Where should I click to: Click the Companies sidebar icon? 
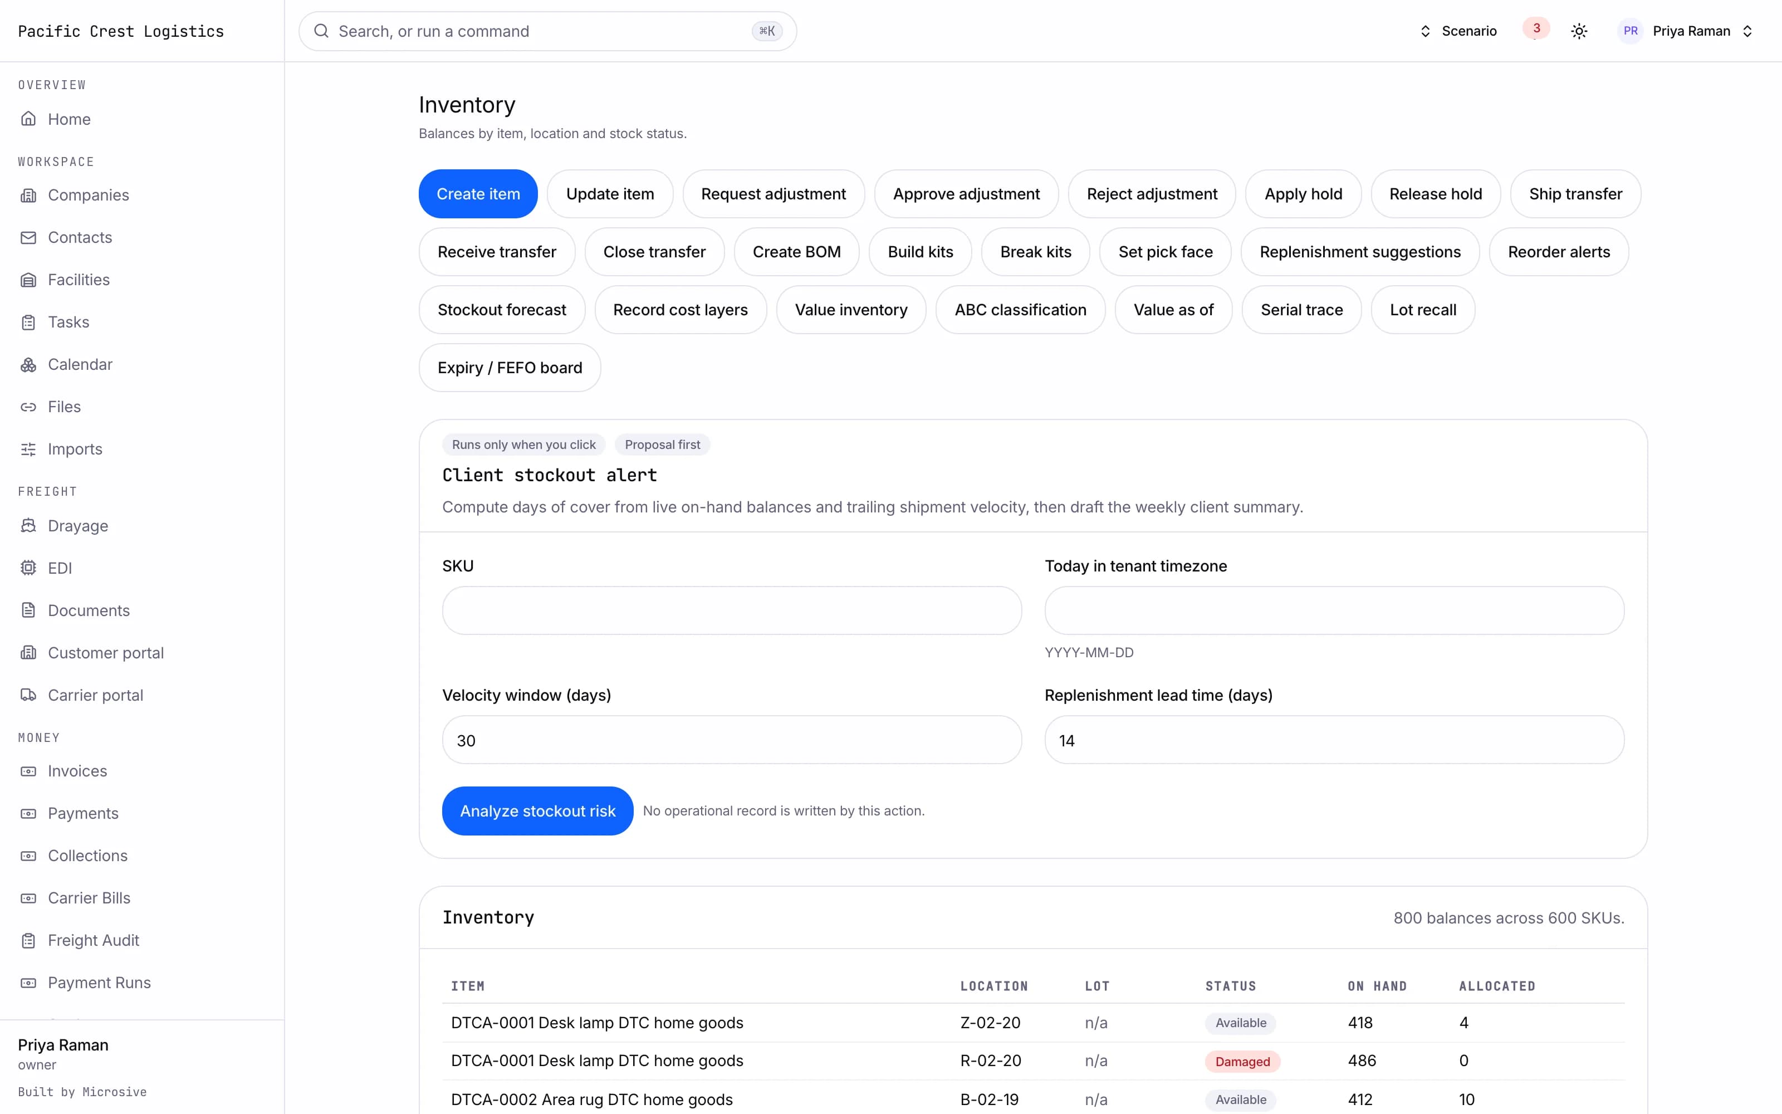pos(28,196)
